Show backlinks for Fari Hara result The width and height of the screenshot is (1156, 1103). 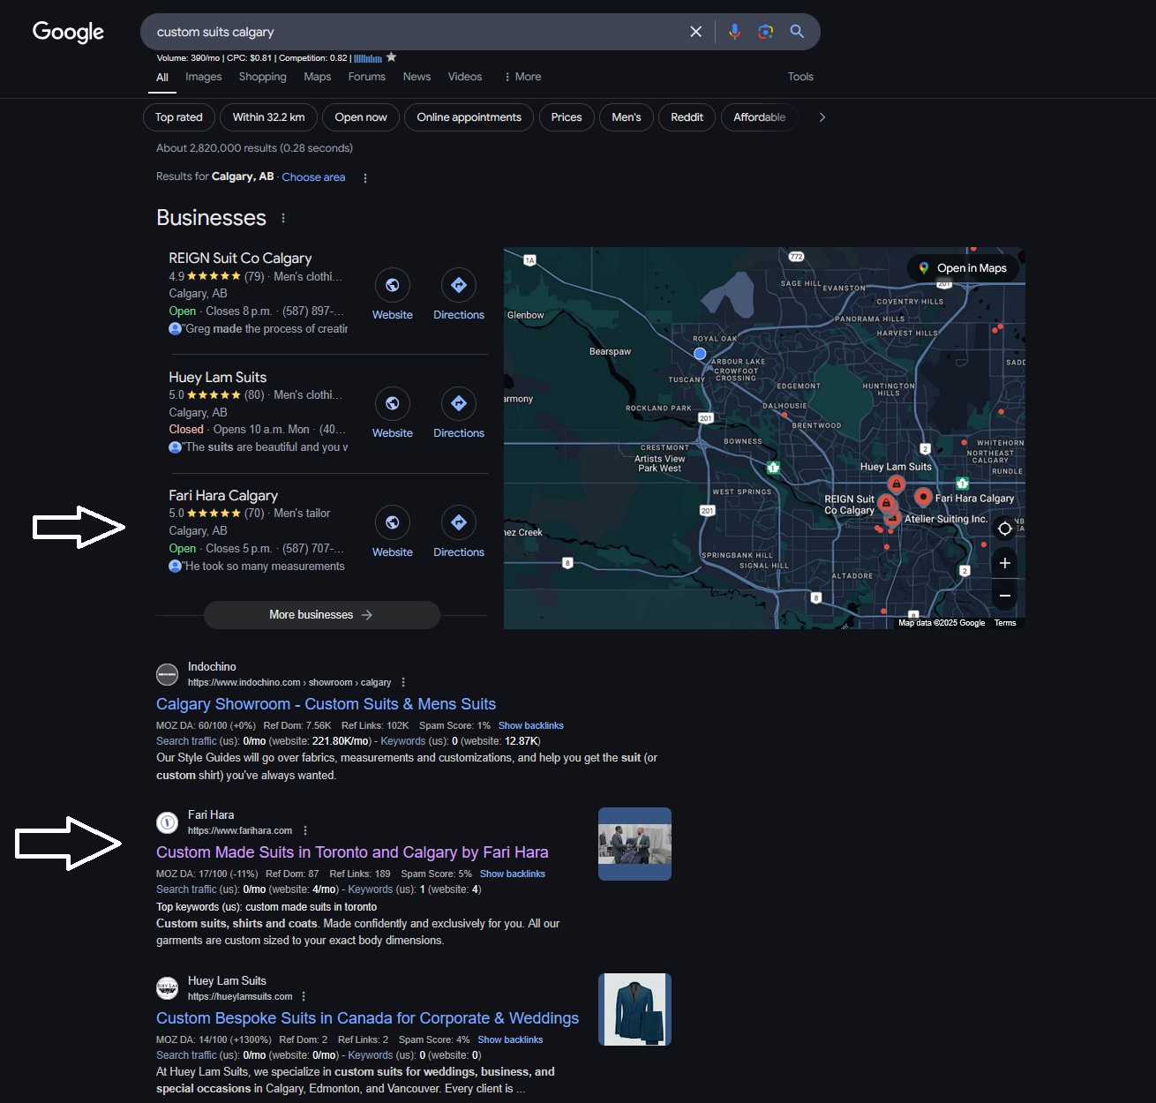[x=513, y=874]
